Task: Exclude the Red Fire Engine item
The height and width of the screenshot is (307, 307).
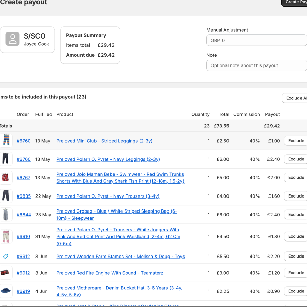Action: coord(295,273)
